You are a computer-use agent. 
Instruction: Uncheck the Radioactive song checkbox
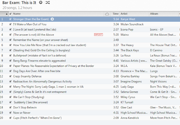[10, 82]
